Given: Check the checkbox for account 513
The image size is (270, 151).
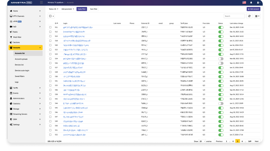Looking at the screenshot, I should coord(50,36).
